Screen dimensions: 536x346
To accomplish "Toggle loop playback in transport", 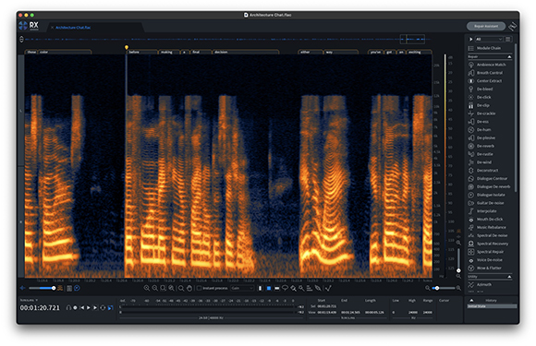I will [103, 308].
